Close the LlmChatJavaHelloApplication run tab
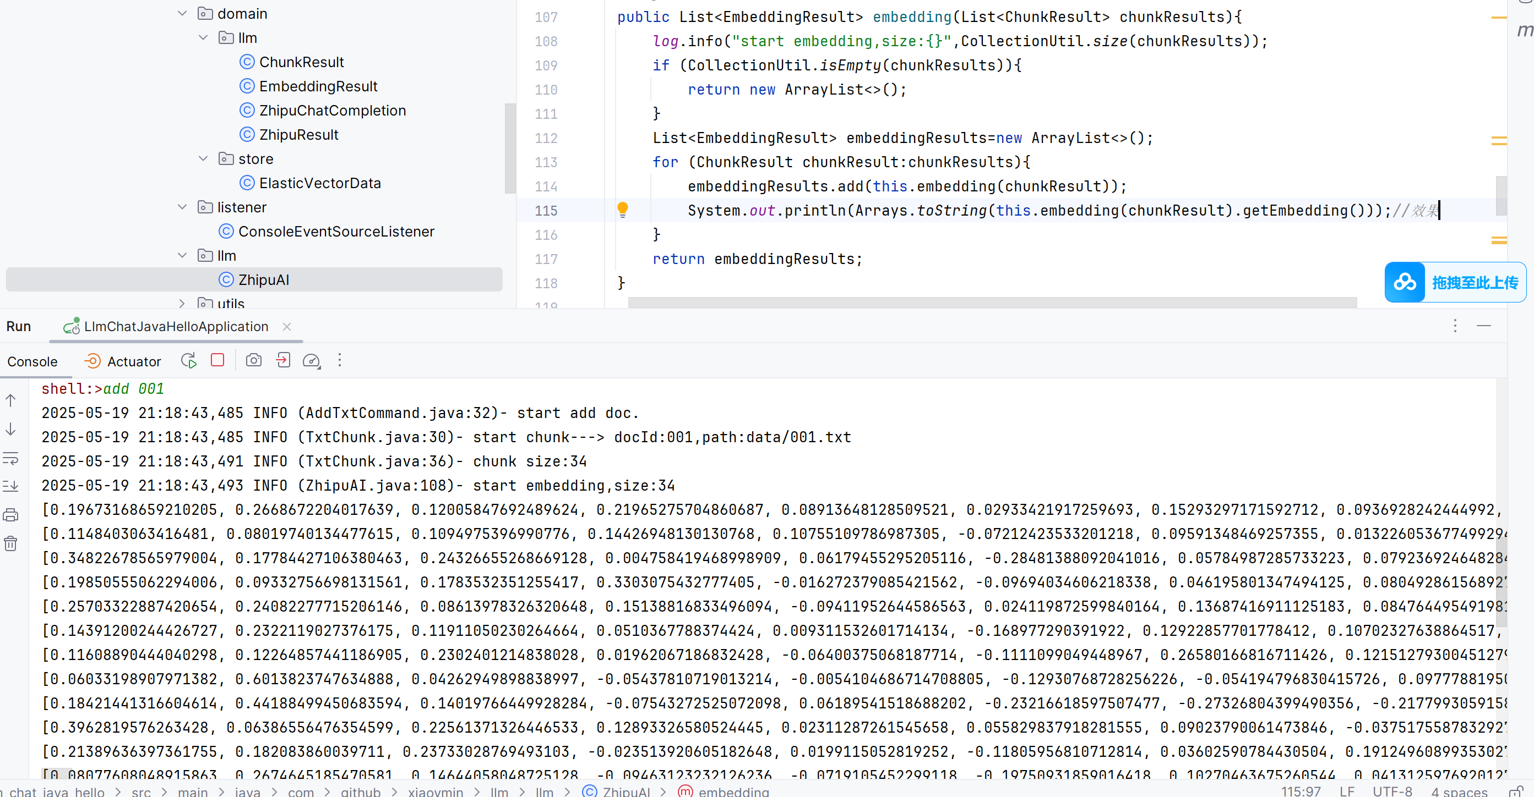The width and height of the screenshot is (1534, 797). click(287, 327)
